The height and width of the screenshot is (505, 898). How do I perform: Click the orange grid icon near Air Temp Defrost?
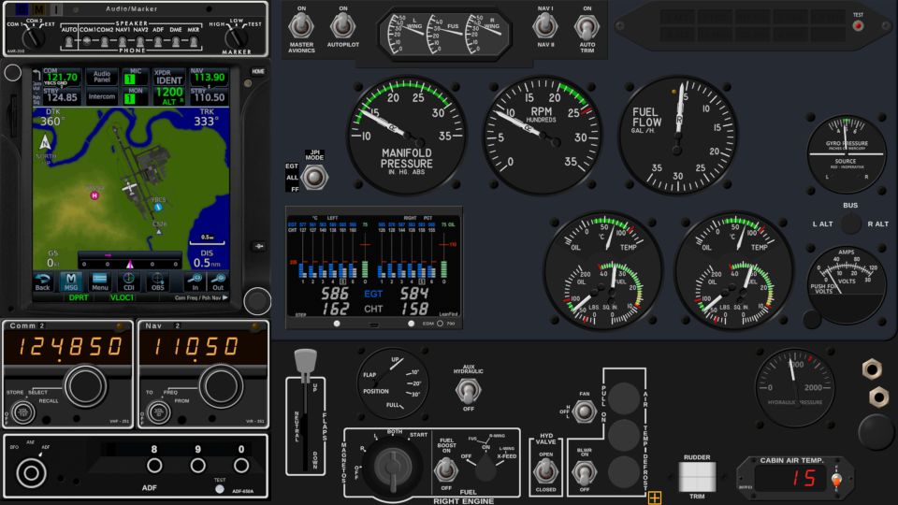point(655,498)
